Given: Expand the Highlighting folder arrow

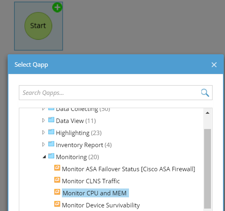Looking at the screenshot, I should [43, 132].
